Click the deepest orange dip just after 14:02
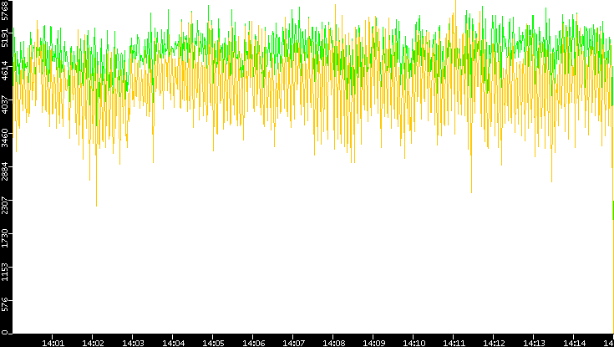Viewport: 614px width, 347px height. coord(96,206)
